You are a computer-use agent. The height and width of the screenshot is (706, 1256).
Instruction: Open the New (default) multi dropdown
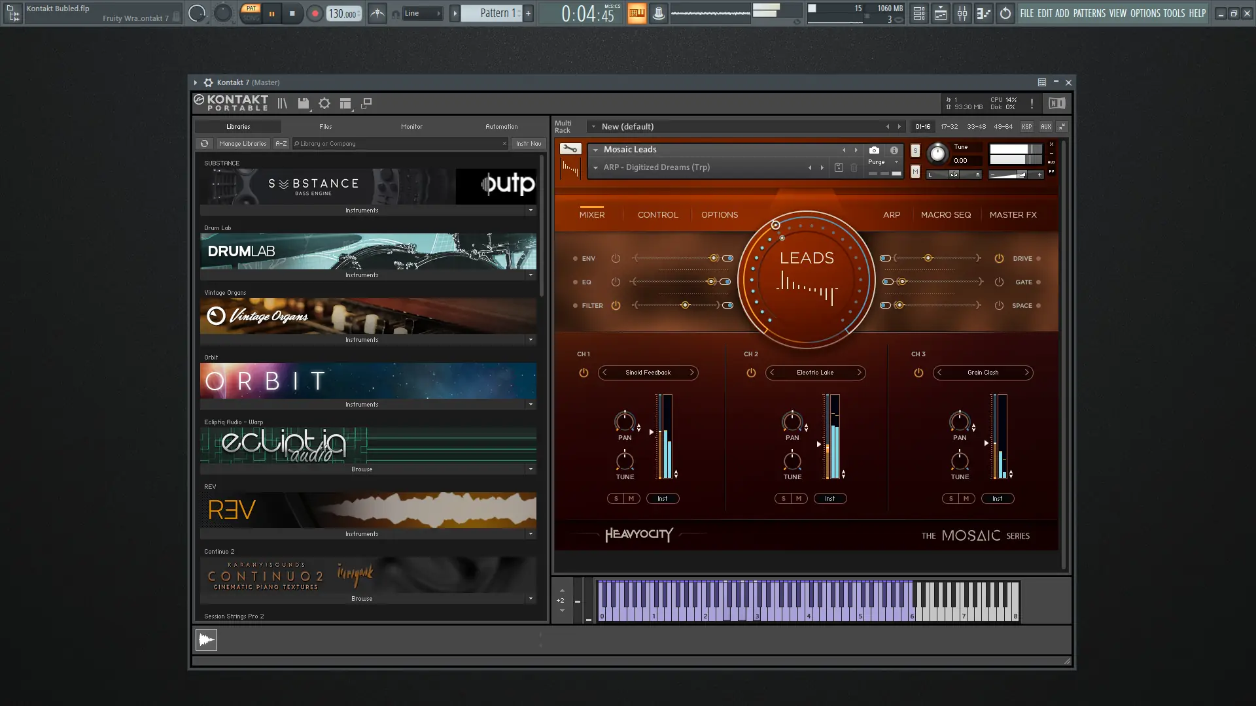[593, 127]
